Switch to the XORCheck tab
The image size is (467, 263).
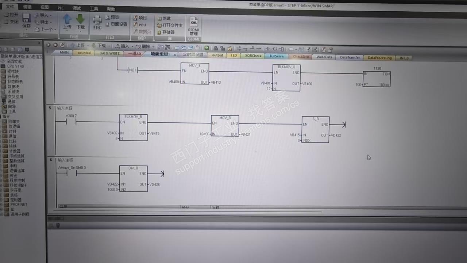[253, 56]
